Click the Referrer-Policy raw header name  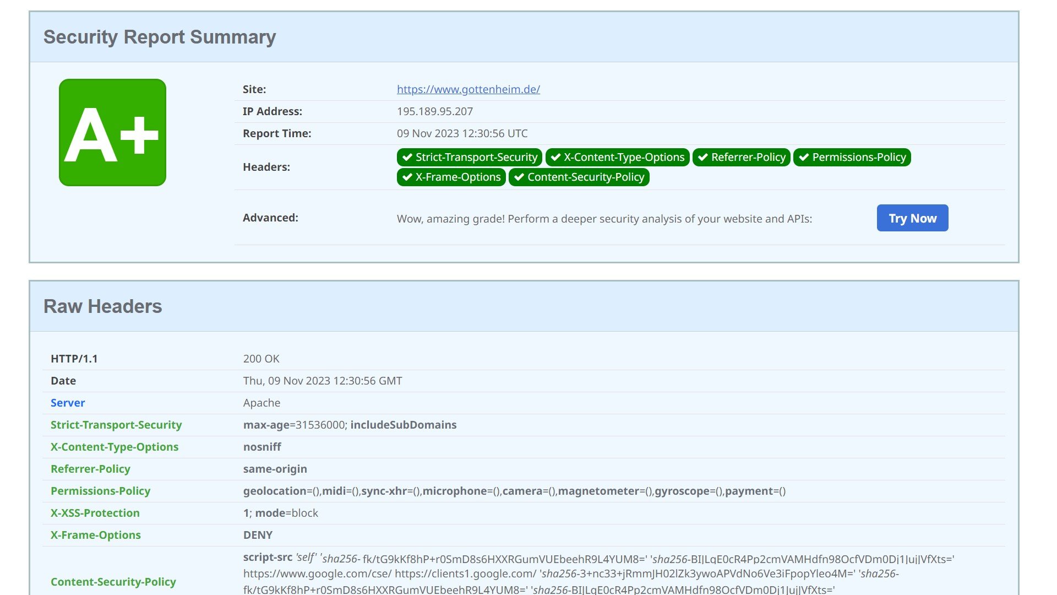90,469
